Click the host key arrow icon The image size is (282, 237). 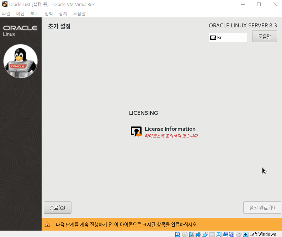pos(245,234)
